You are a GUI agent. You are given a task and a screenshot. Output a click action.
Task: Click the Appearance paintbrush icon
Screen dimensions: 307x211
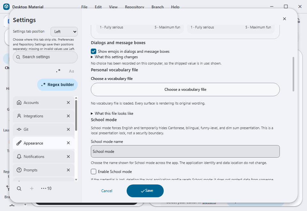pos(19,143)
